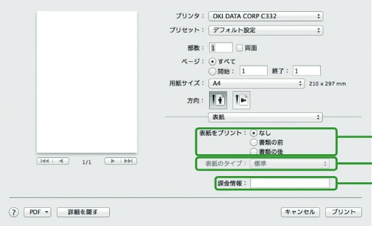Click the blank page preview thumbnail
Viewport: 372px width, 226px height.
coord(87,82)
